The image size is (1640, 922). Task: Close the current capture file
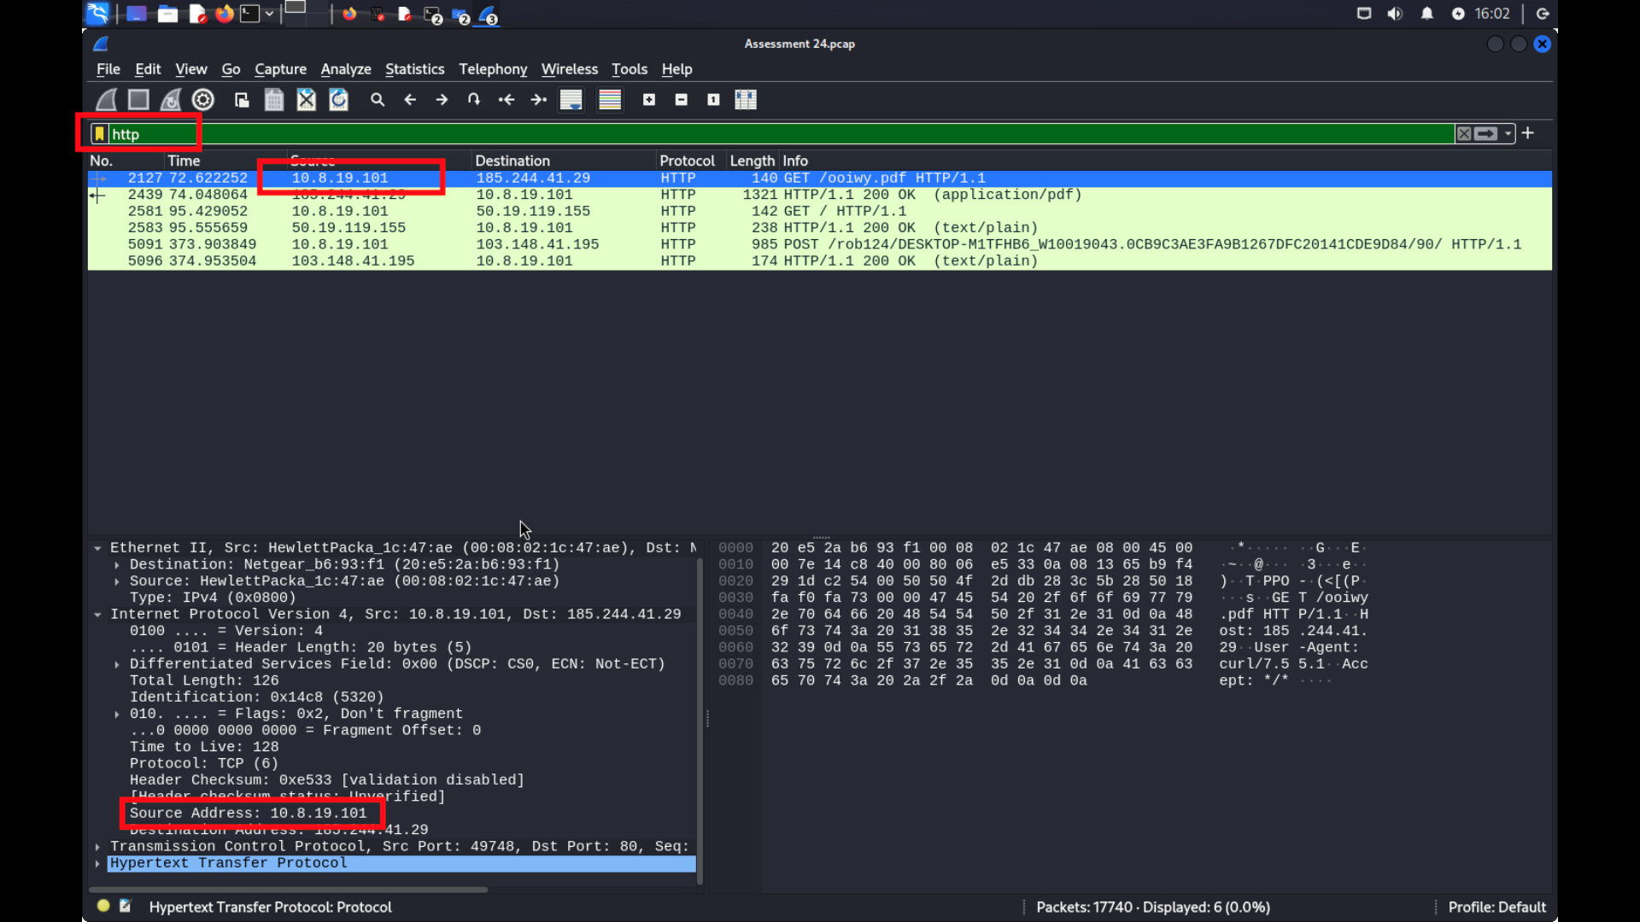pos(306,99)
